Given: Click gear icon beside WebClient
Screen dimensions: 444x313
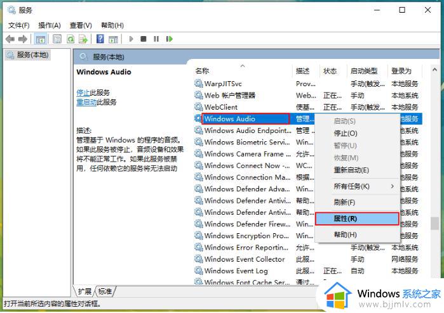Looking at the screenshot, I should [198, 107].
